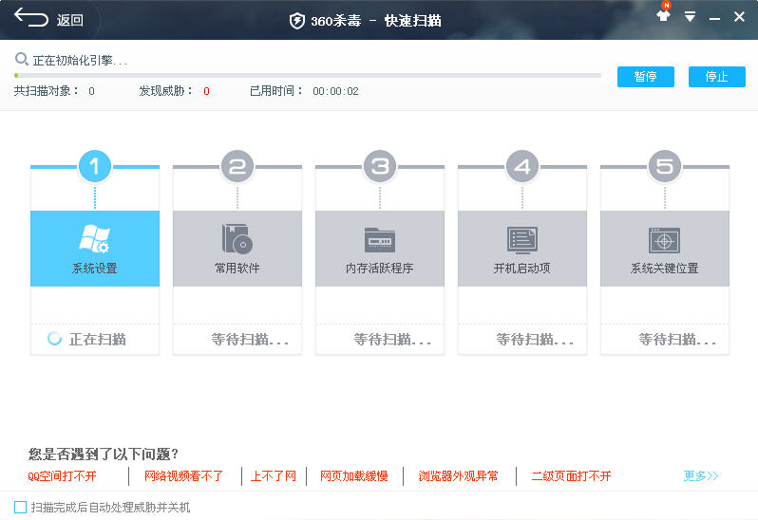Click 等待扫描 under 开机启动项

535,340
